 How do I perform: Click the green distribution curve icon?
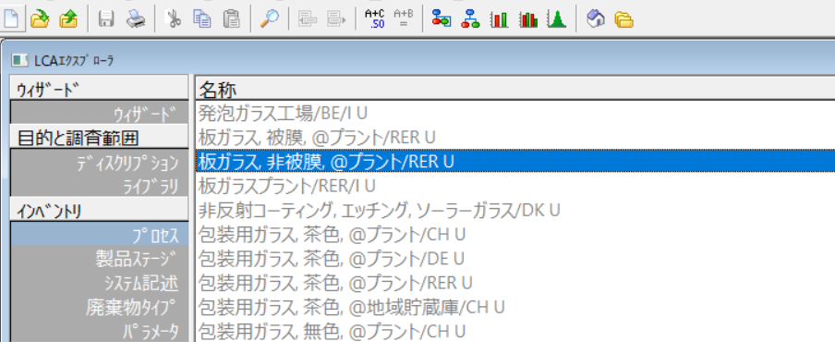coord(556,19)
